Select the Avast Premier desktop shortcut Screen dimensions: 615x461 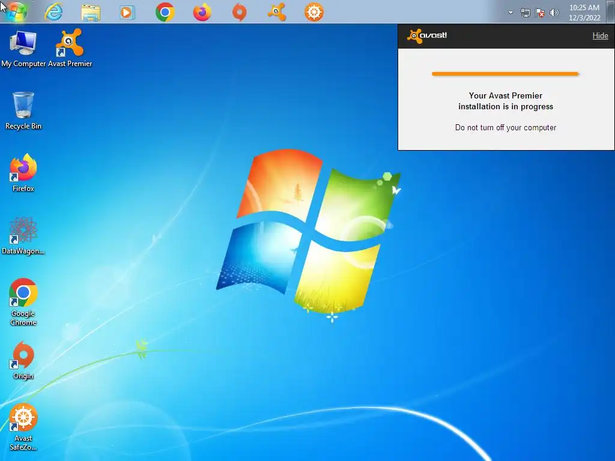pos(70,49)
